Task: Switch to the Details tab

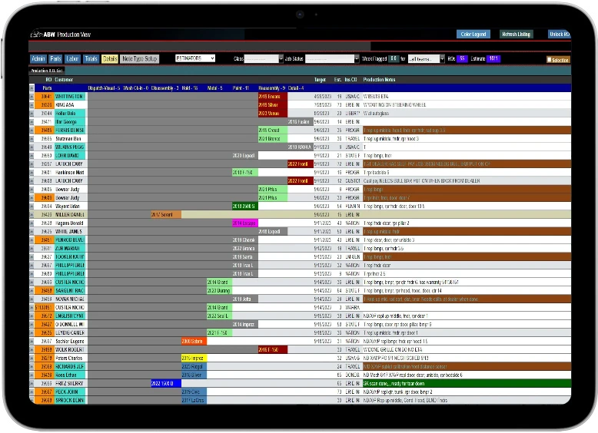Action: 109,58
